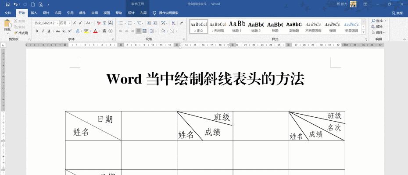Image resolution: width=408 pixels, height=175 pixels.
Task: Align text to the left
Action: pyautogui.click(x=121, y=31)
